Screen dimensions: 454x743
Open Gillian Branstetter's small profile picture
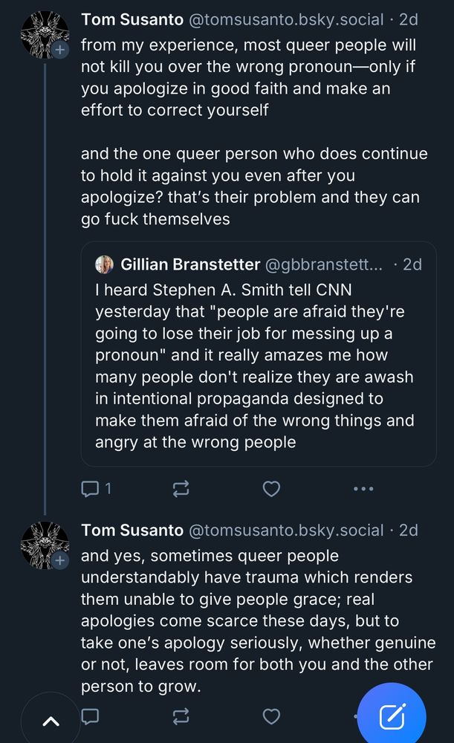tap(105, 265)
